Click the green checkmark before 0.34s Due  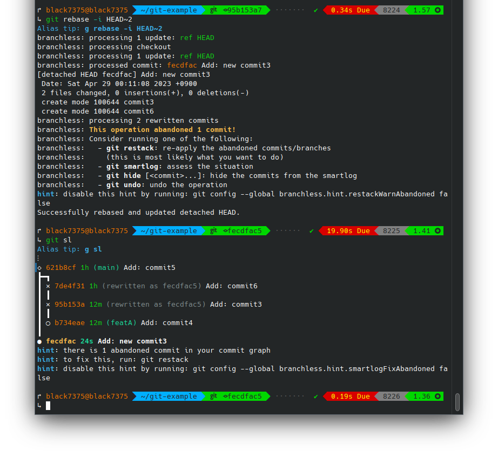point(315,10)
